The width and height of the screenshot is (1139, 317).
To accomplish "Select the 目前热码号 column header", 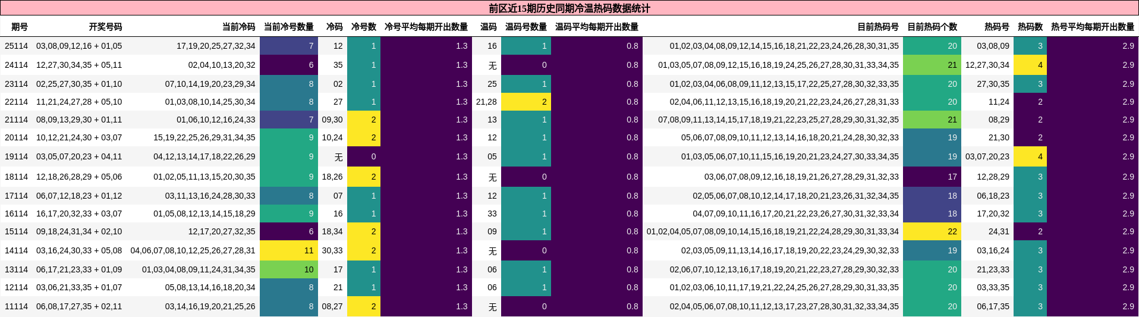I will pyautogui.click(x=878, y=27).
